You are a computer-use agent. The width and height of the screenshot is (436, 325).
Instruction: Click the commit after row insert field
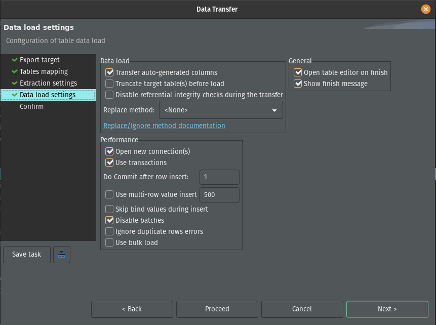pyautogui.click(x=219, y=177)
